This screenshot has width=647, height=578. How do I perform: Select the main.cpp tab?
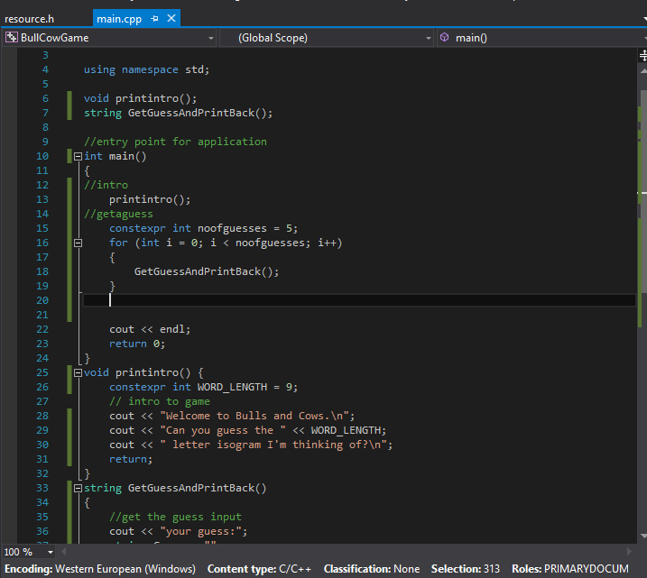point(119,18)
